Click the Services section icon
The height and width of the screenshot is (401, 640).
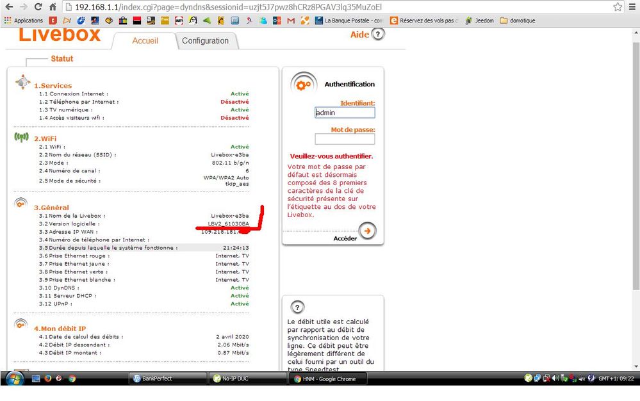pyautogui.click(x=23, y=81)
